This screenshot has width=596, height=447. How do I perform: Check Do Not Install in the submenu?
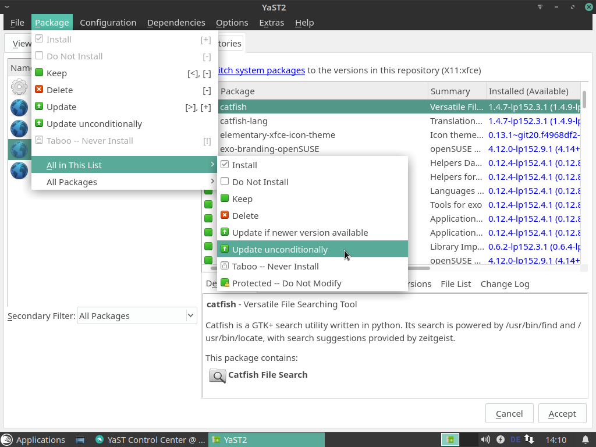point(260,182)
